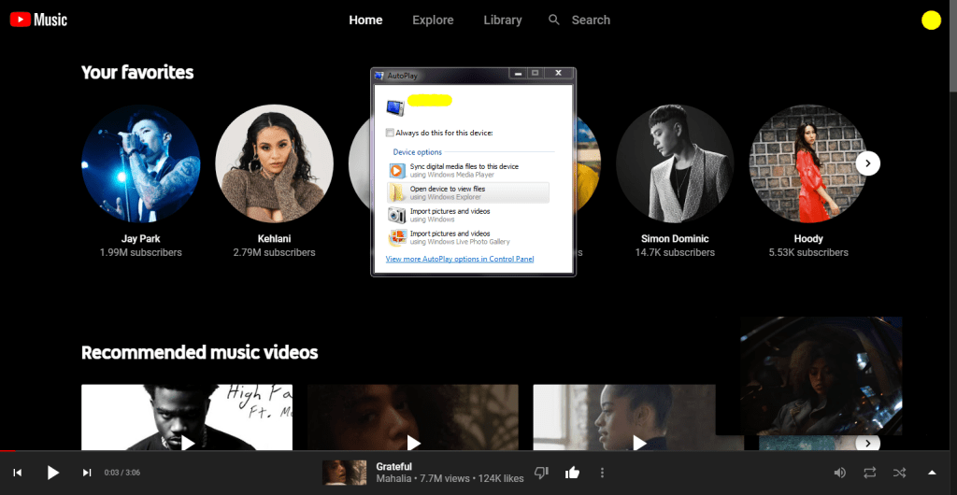
Task: Toggle the repeat mode icon
Action: [x=870, y=473]
